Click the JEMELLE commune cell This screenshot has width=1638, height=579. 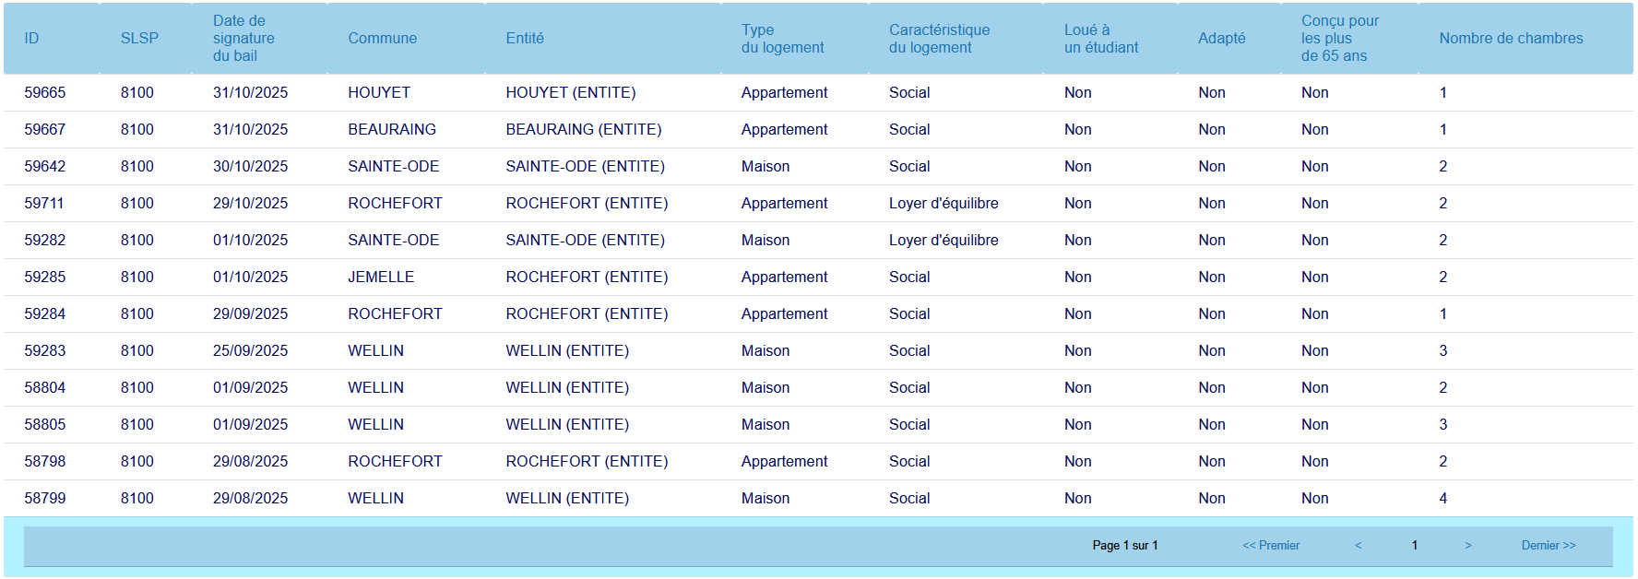coord(380,278)
